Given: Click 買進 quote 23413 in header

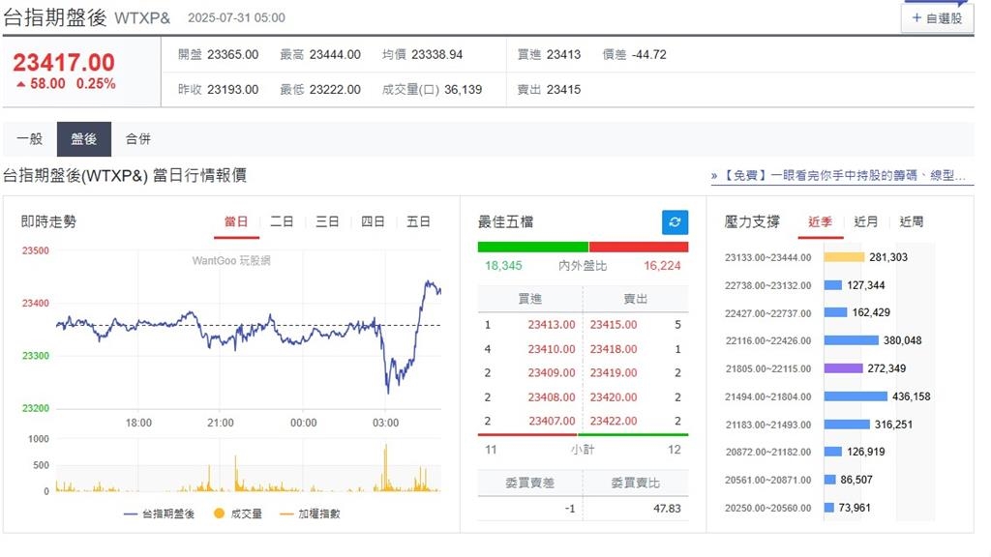Looking at the screenshot, I should (x=564, y=55).
